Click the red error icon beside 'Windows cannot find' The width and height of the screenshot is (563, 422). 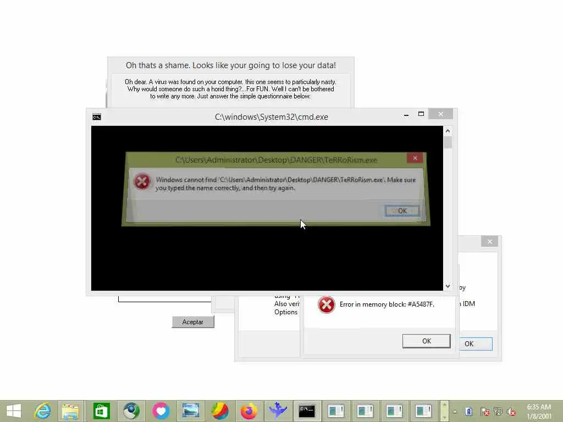[x=142, y=182]
